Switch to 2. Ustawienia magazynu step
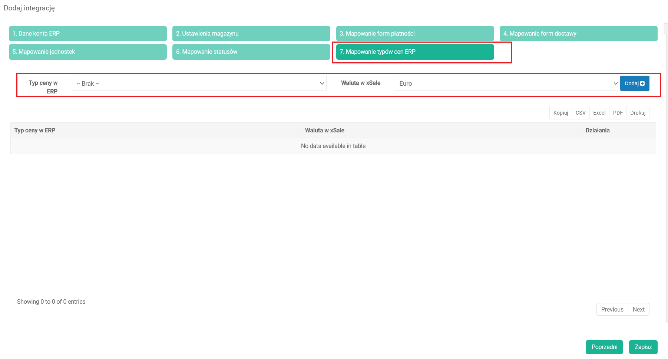Image resolution: width=668 pixels, height=359 pixels. (x=251, y=33)
